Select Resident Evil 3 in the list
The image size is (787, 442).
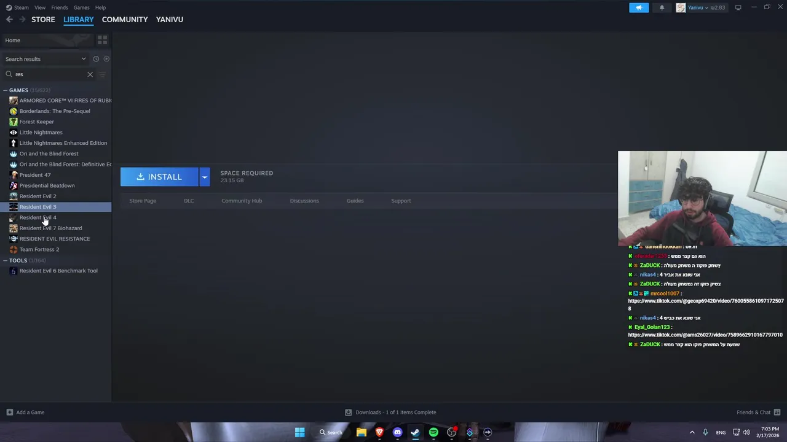[x=56, y=207]
